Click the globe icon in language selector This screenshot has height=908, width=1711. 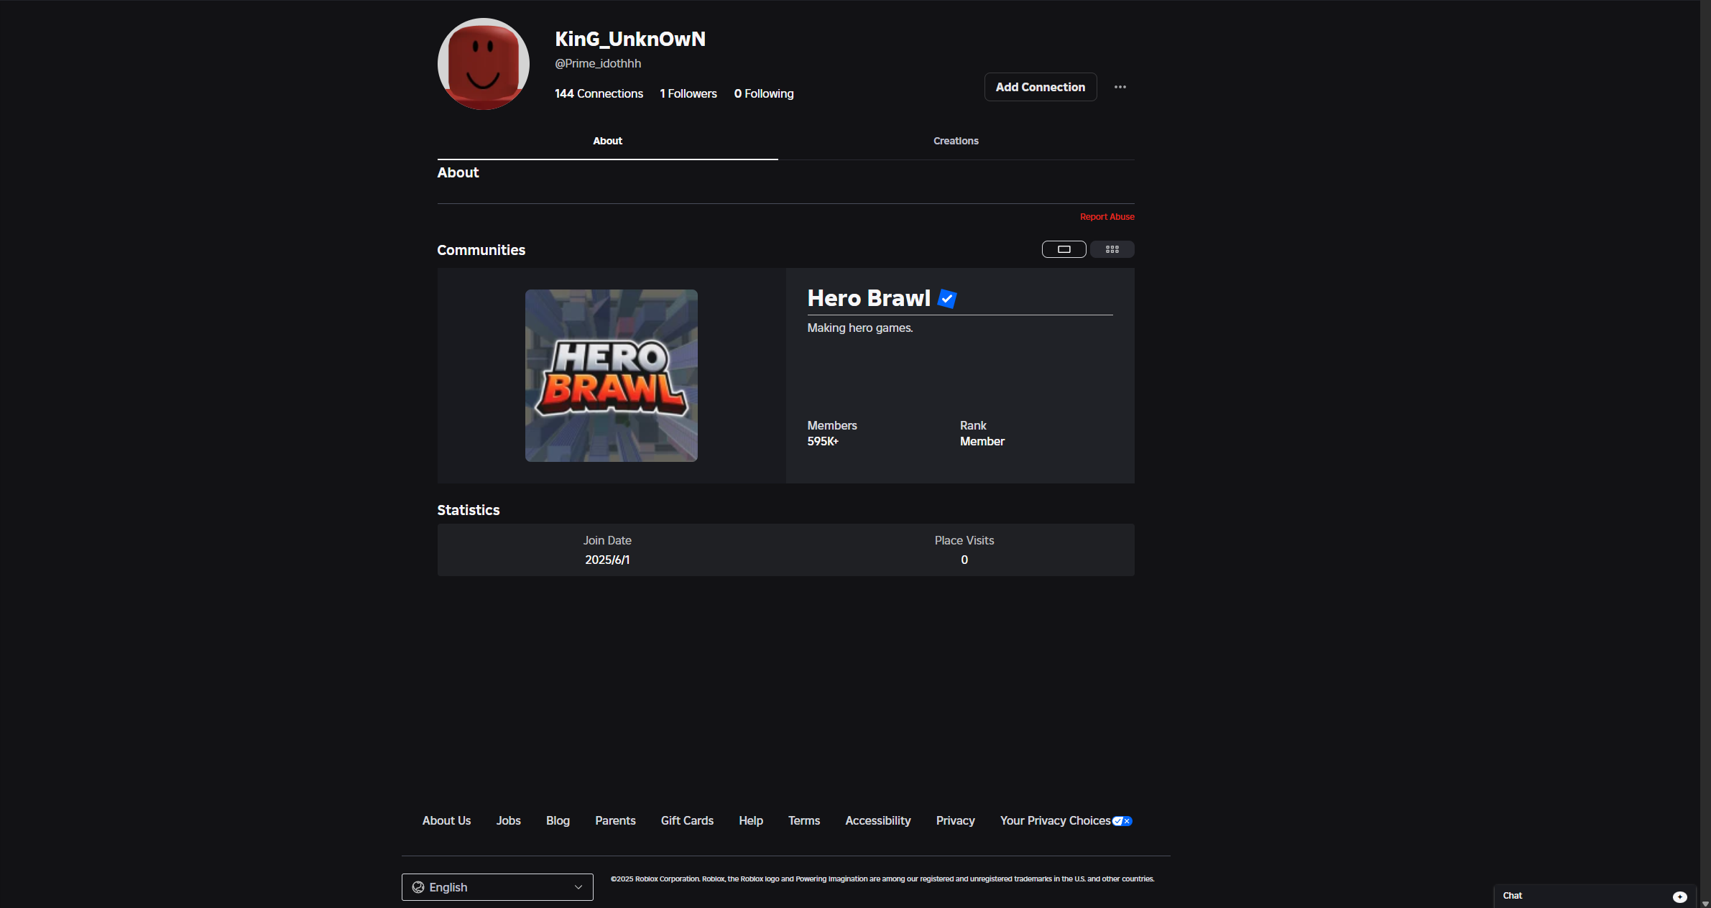418,887
